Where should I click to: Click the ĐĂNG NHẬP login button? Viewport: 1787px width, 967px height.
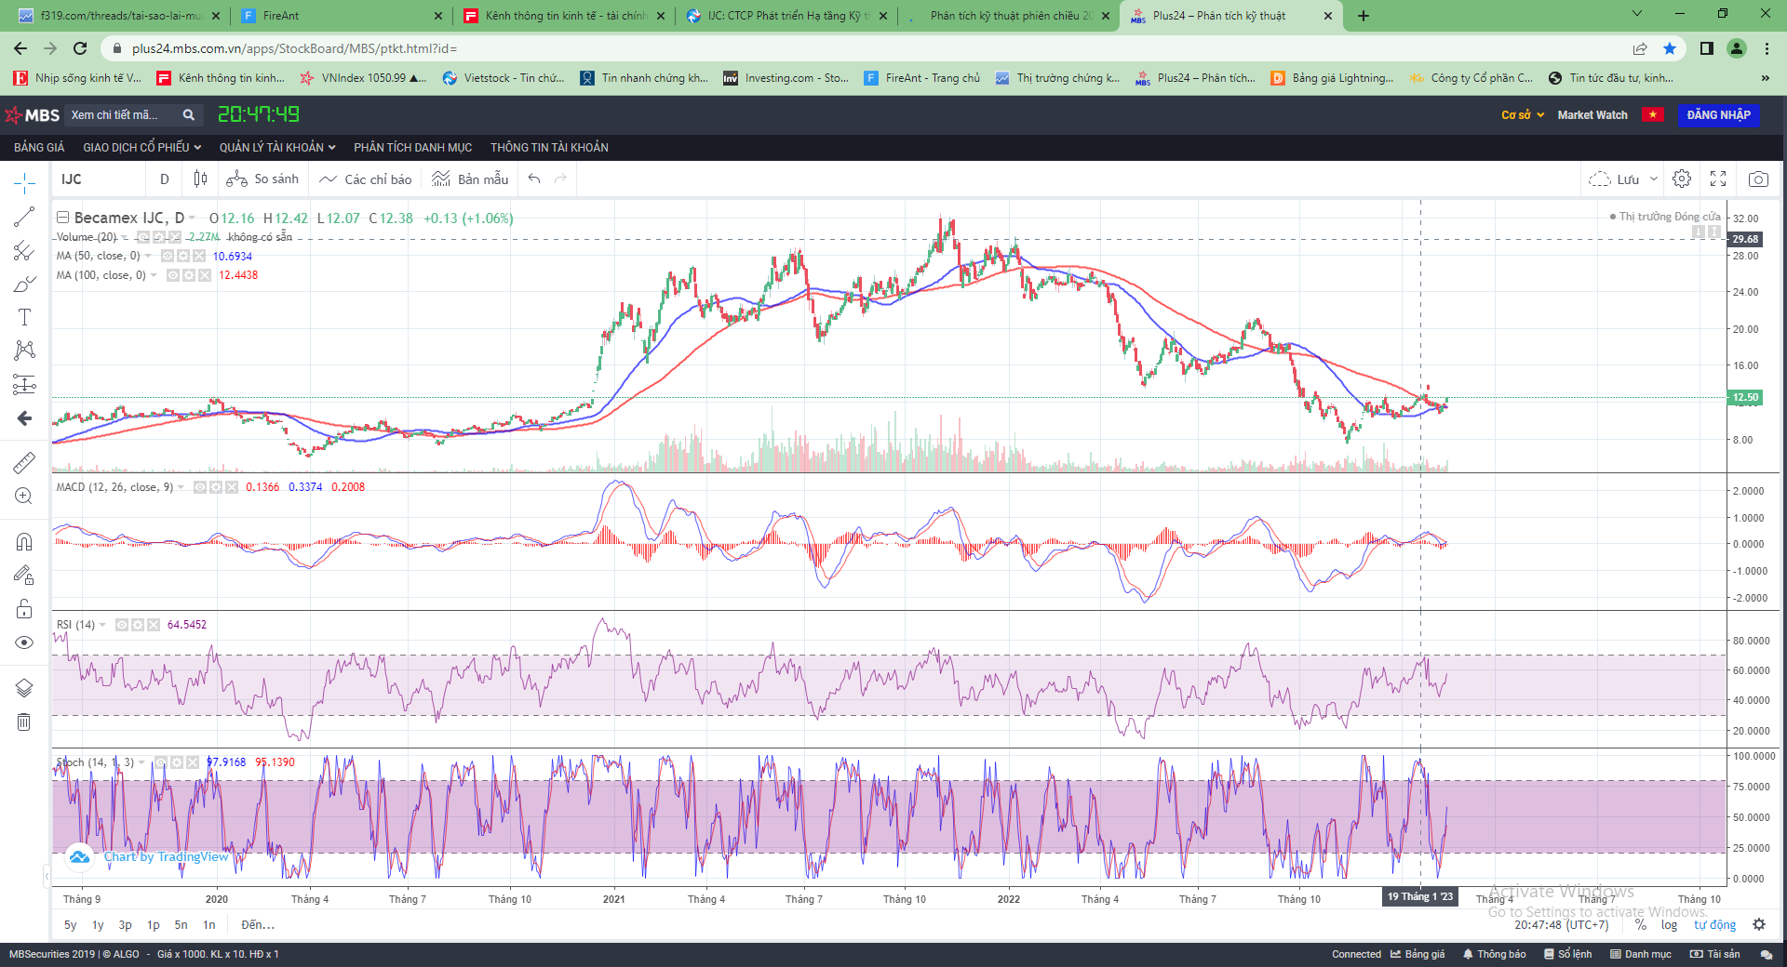click(1718, 115)
